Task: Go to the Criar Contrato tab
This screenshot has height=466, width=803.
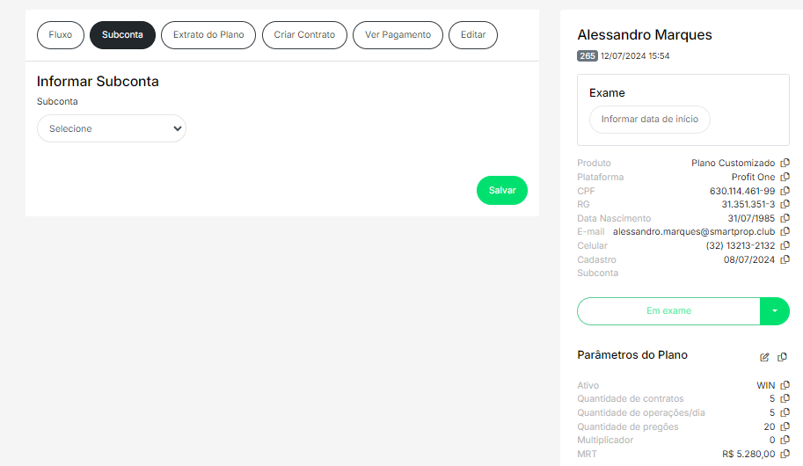Action: click(x=304, y=35)
